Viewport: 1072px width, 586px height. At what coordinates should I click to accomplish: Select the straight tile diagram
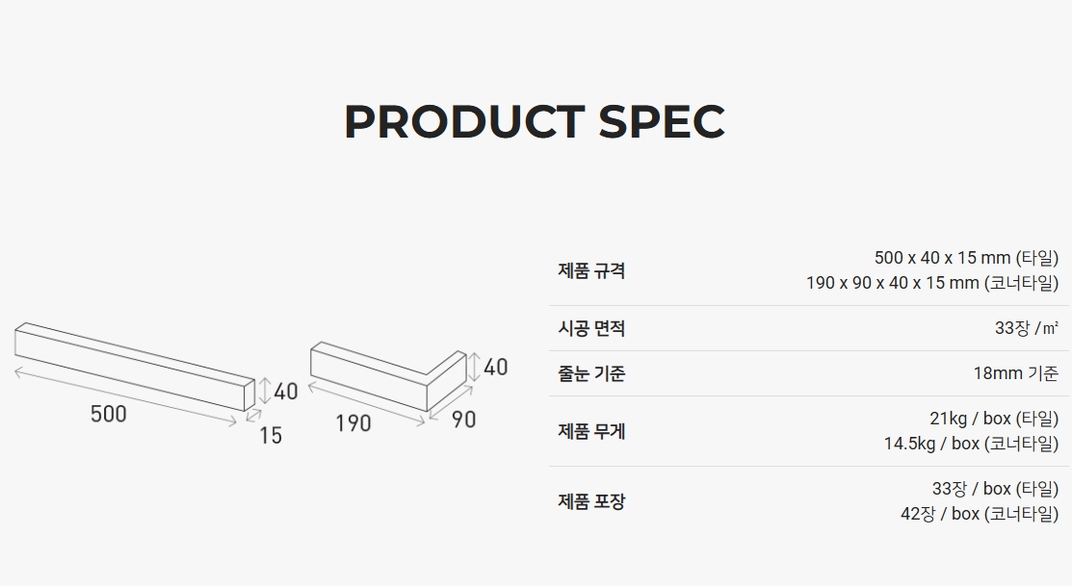tap(134, 366)
